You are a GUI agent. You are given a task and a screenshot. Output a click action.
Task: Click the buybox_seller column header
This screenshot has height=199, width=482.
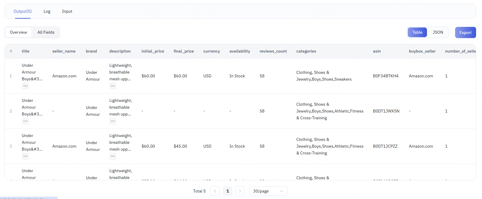pyautogui.click(x=422, y=51)
